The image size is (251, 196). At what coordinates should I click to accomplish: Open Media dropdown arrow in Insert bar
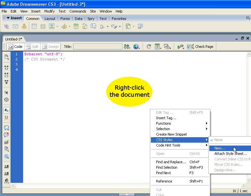pyautogui.click(x=69, y=26)
